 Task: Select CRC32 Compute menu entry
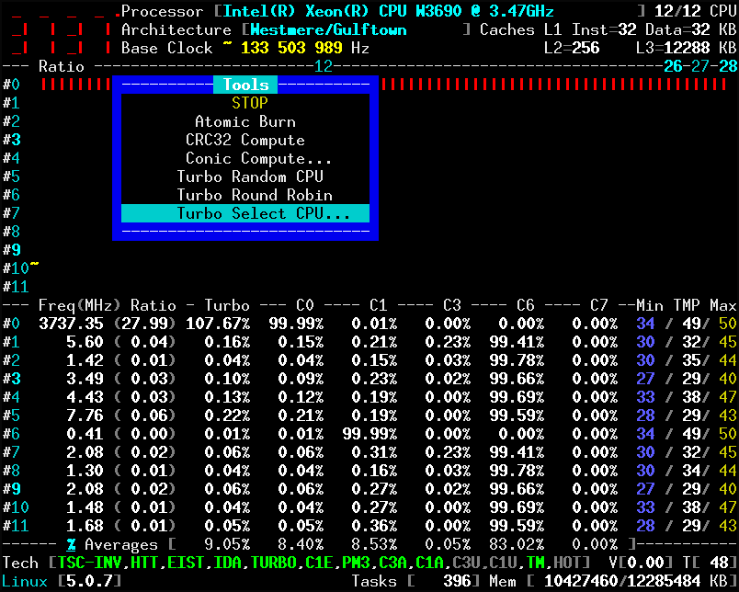point(245,140)
